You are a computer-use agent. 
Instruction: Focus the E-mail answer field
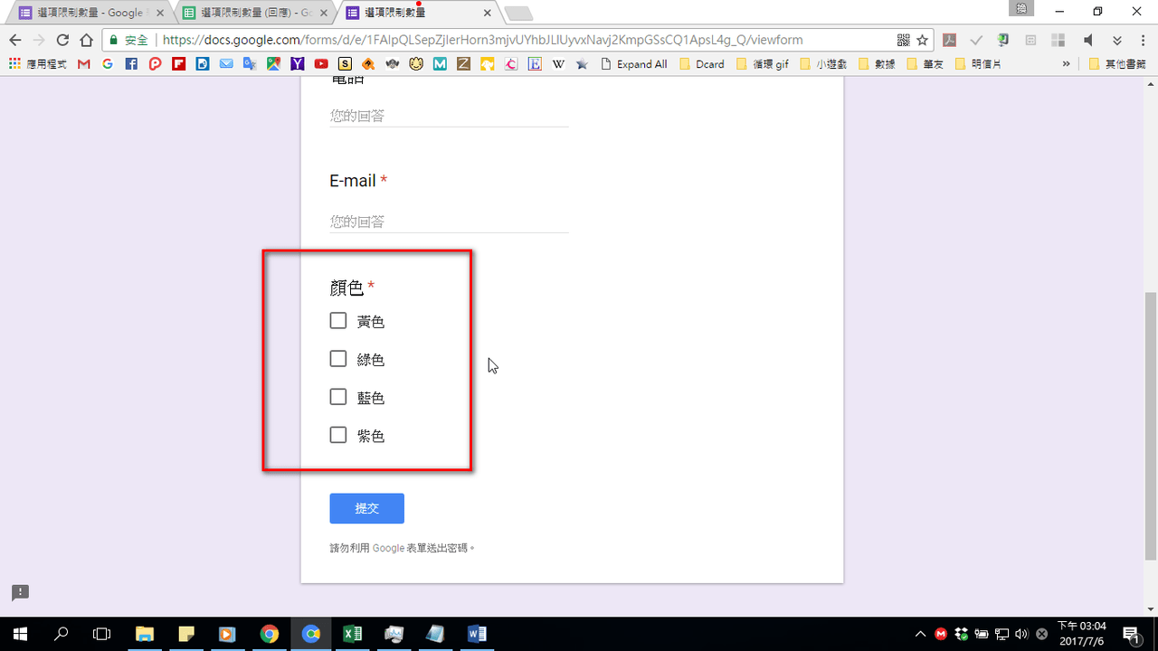(x=449, y=222)
